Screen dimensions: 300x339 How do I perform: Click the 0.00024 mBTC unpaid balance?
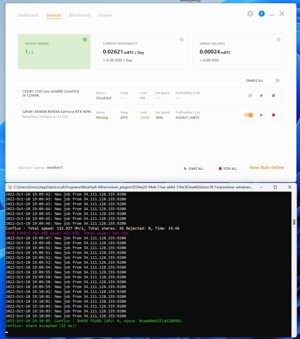(215, 52)
